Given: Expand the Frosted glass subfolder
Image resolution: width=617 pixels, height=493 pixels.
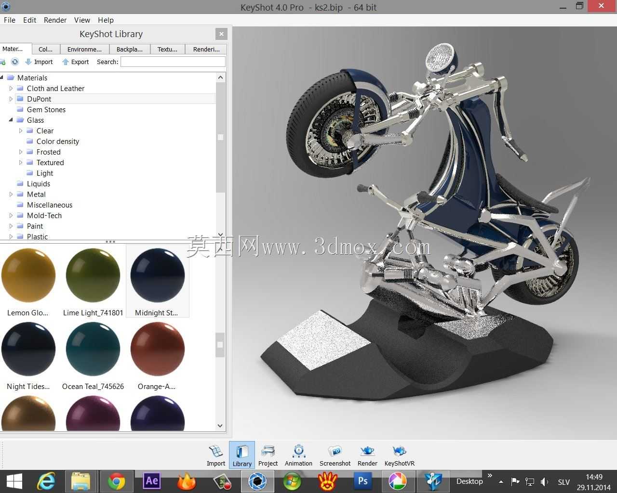Looking at the screenshot, I should point(20,152).
